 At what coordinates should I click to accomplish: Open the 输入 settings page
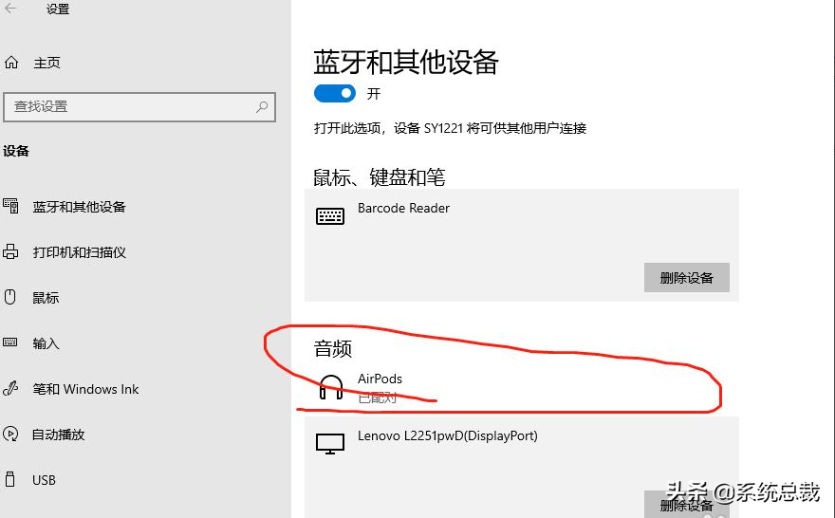pyautogui.click(x=46, y=343)
